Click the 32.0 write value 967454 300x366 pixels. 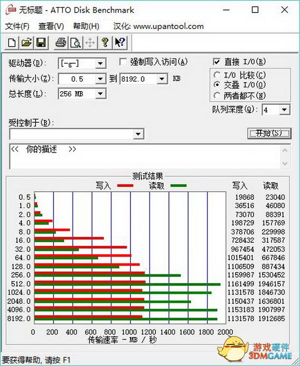242,249
